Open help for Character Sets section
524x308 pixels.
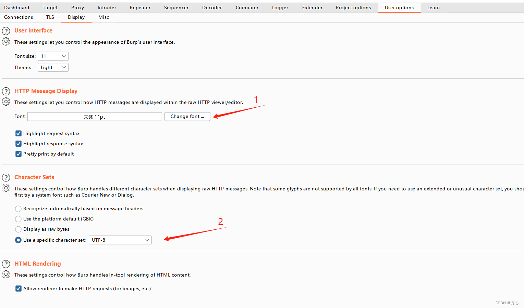pyautogui.click(x=6, y=177)
